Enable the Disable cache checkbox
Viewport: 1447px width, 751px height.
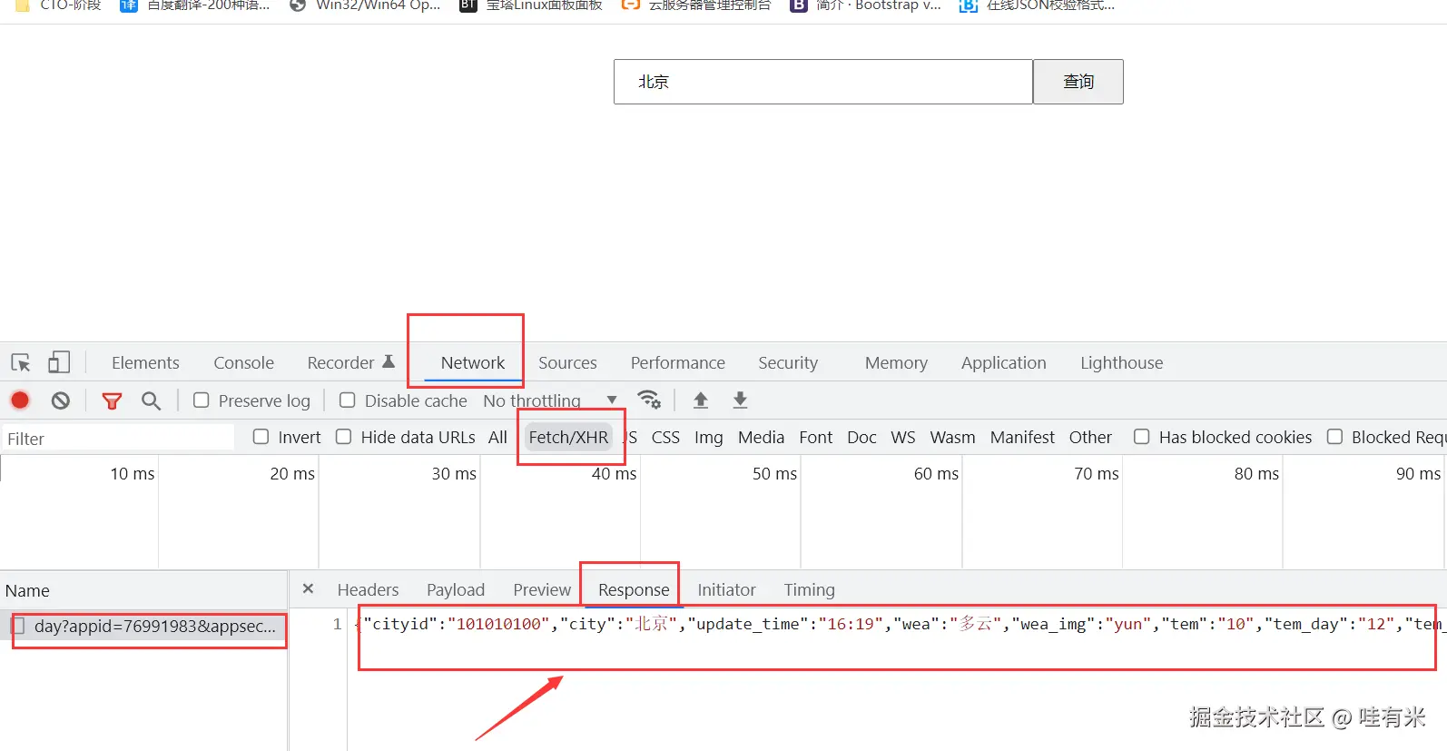click(347, 400)
